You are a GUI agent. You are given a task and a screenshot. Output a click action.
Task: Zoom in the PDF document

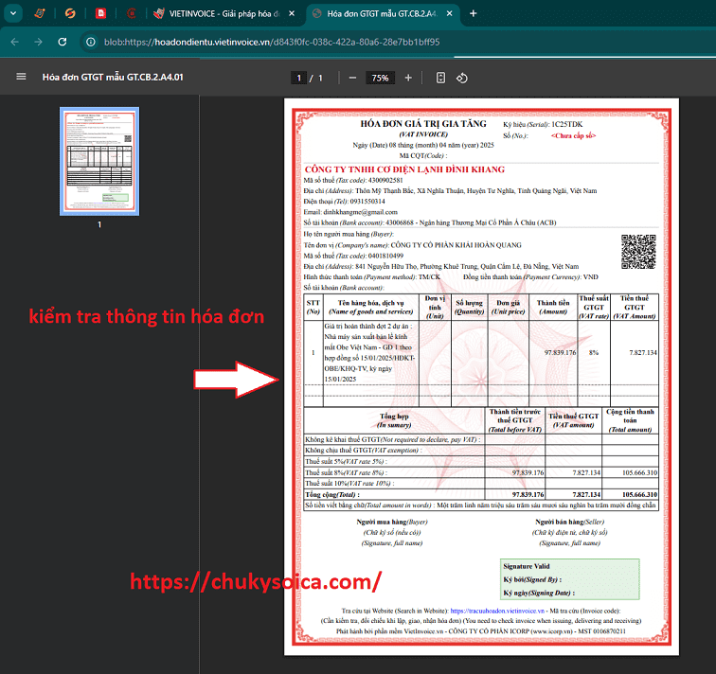[408, 78]
